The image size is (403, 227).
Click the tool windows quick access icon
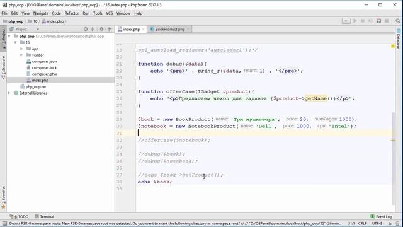(4, 223)
